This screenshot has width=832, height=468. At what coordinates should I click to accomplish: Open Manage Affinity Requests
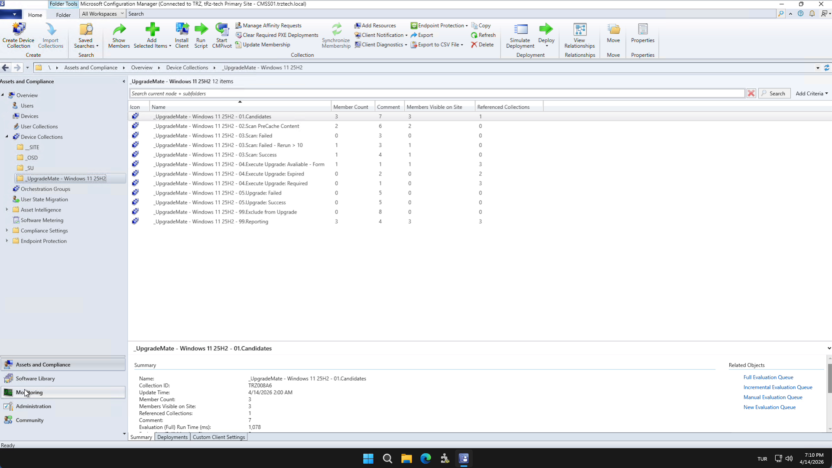[x=268, y=26]
